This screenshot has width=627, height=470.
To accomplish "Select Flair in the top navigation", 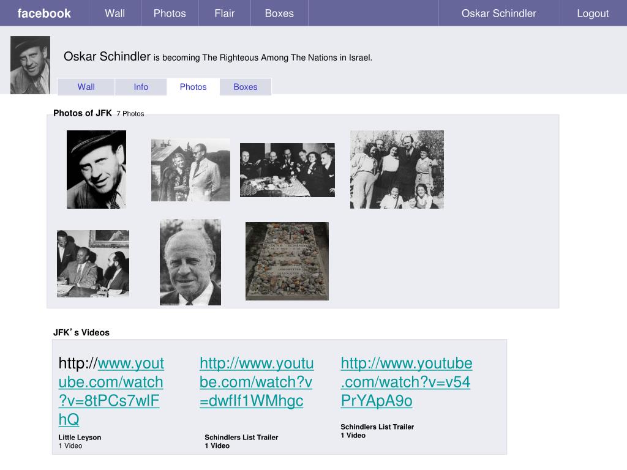I will click(x=225, y=13).
